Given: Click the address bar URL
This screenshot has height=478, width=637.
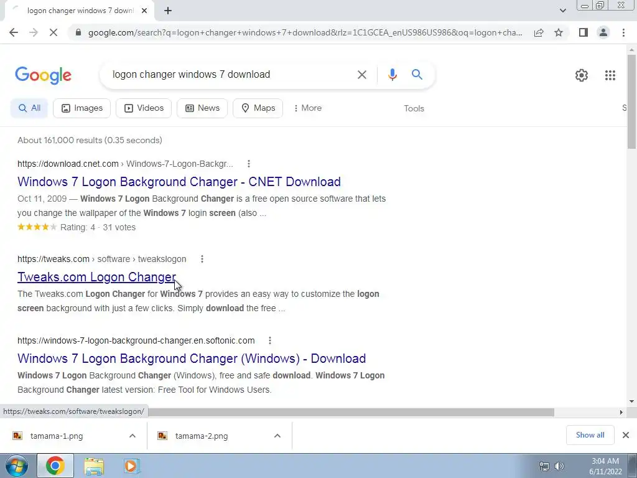Looking at the screenshot, I should [305, 32].
